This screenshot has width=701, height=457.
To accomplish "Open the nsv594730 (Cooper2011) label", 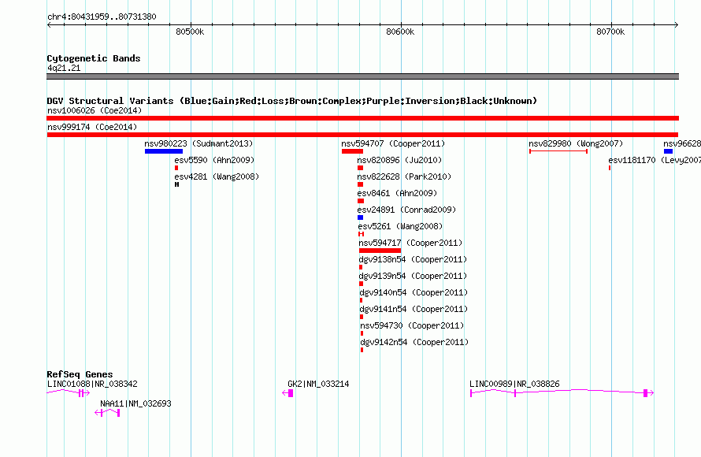I will tap(412, 325).
